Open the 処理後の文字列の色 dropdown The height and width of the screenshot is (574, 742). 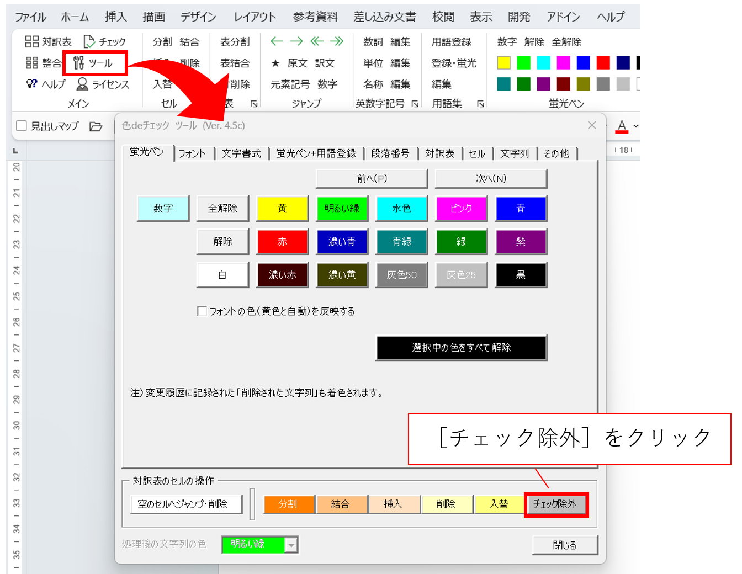point(291,545)
